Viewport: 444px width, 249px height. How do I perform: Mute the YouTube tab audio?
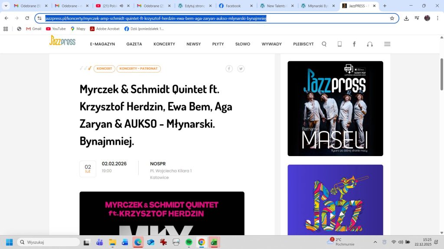coord(121,6)
